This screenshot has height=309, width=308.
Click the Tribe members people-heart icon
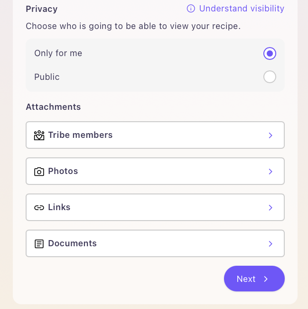[39, 135]
